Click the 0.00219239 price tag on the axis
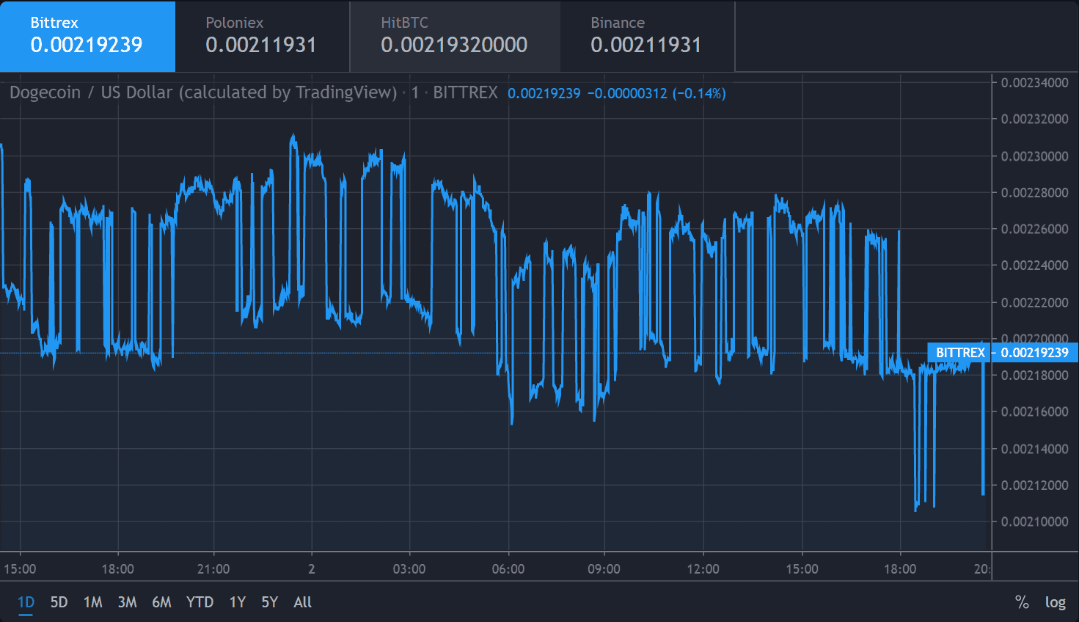The width and height of the screenshot is (1079, 622). tap(1034, 353)
